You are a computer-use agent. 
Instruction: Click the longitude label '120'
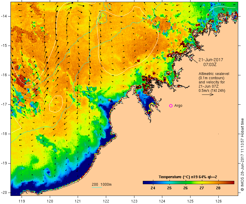point(50,201)
